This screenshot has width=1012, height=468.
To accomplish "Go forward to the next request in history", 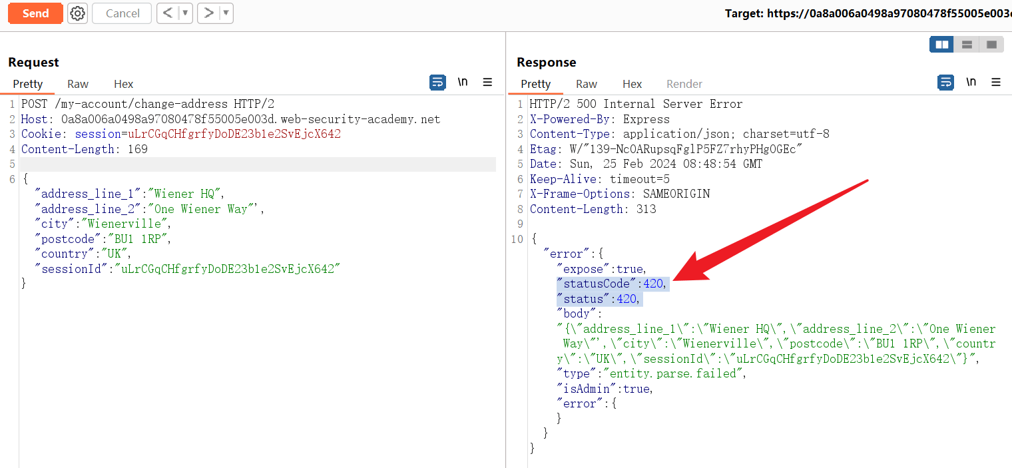I will [x=208, y=13].
